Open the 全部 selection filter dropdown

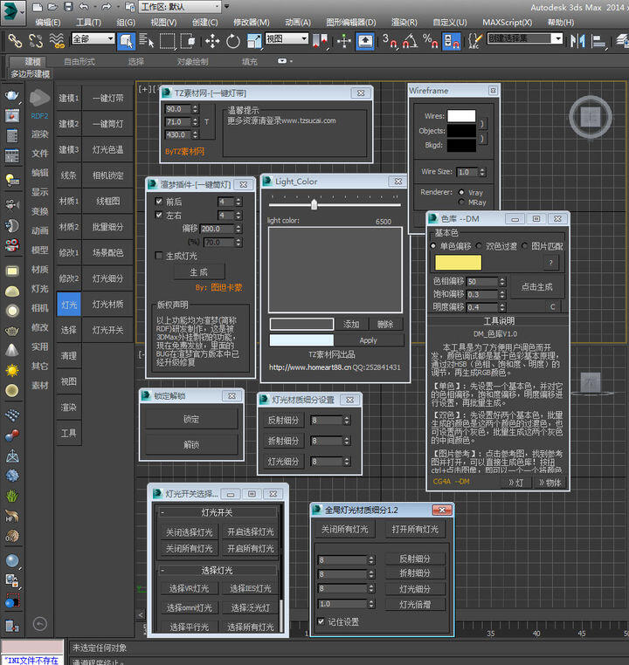93,39
